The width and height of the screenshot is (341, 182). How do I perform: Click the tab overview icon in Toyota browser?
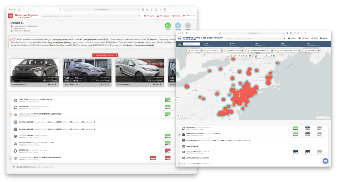[165, 9]
